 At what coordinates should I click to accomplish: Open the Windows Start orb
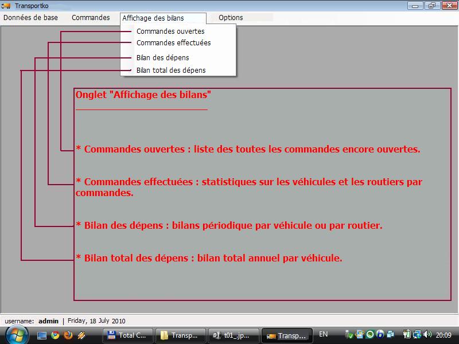pos(17,335)
